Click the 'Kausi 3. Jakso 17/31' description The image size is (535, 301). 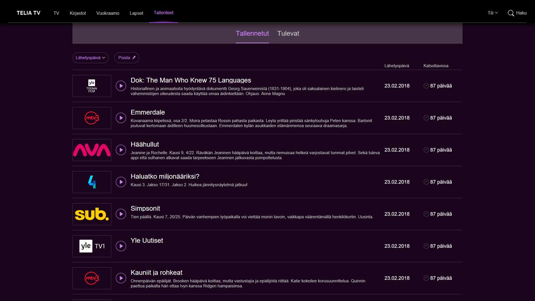pyautogui.click(x=189, y=185)
